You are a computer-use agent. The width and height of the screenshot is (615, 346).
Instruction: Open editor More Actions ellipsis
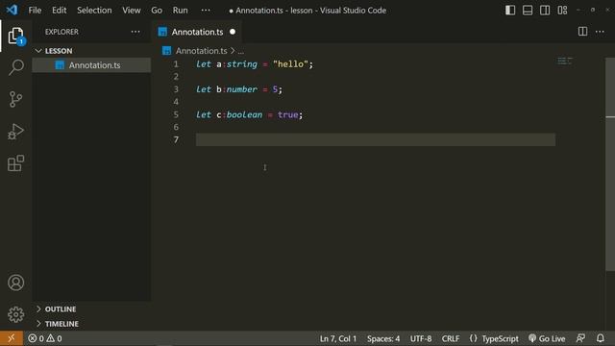click(x=600, y=32)
